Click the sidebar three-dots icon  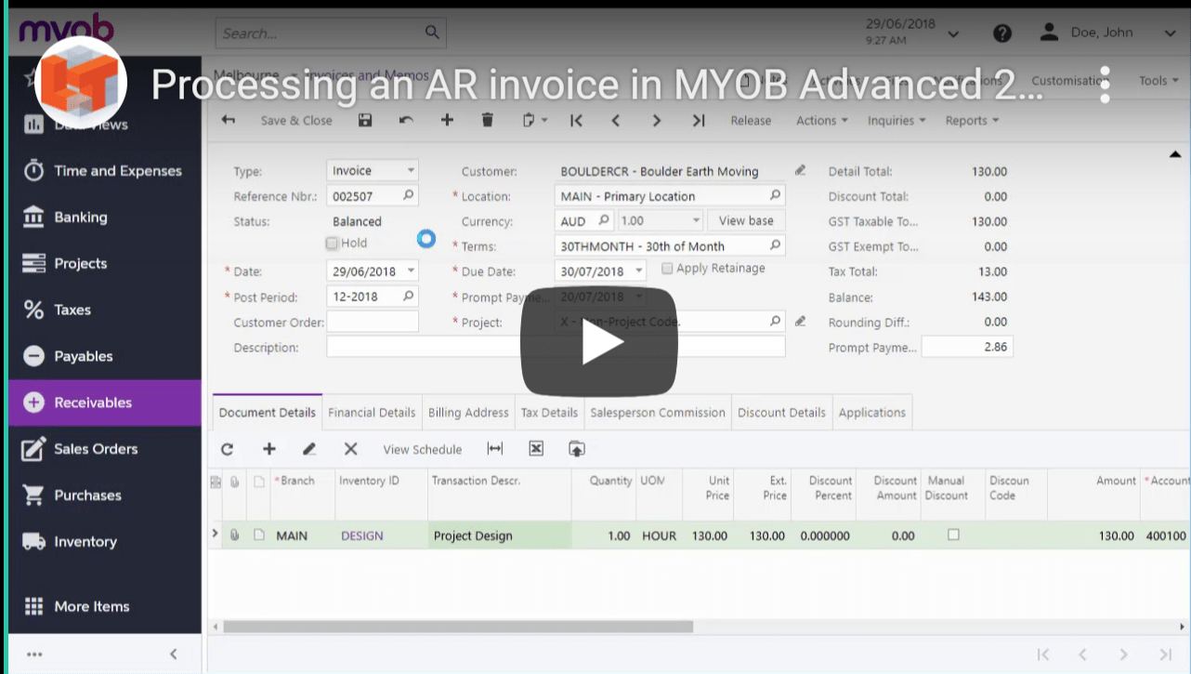click(34, 654)
